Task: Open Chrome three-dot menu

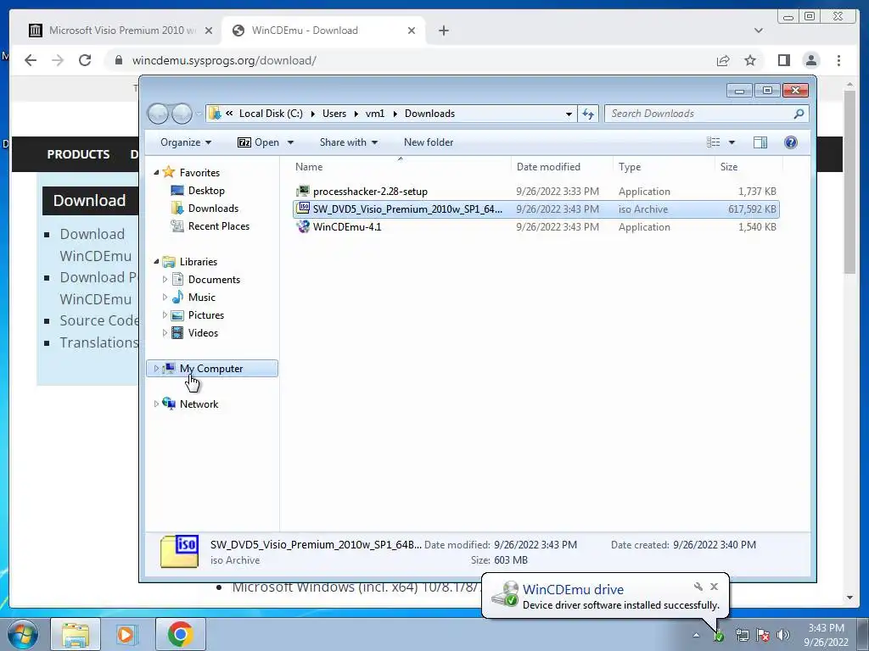Action: click(838, 60)
